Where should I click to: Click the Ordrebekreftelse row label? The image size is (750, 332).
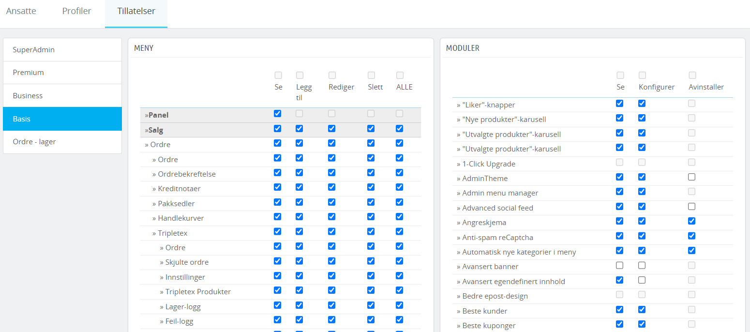(x=184, y=174)
